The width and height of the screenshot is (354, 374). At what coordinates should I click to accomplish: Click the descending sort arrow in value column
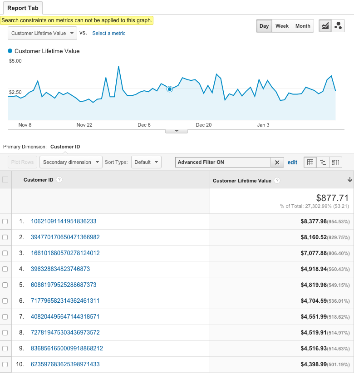(350, 180)
